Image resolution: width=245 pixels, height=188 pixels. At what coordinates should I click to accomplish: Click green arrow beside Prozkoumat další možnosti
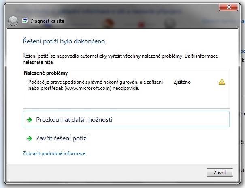pos(30,120)
